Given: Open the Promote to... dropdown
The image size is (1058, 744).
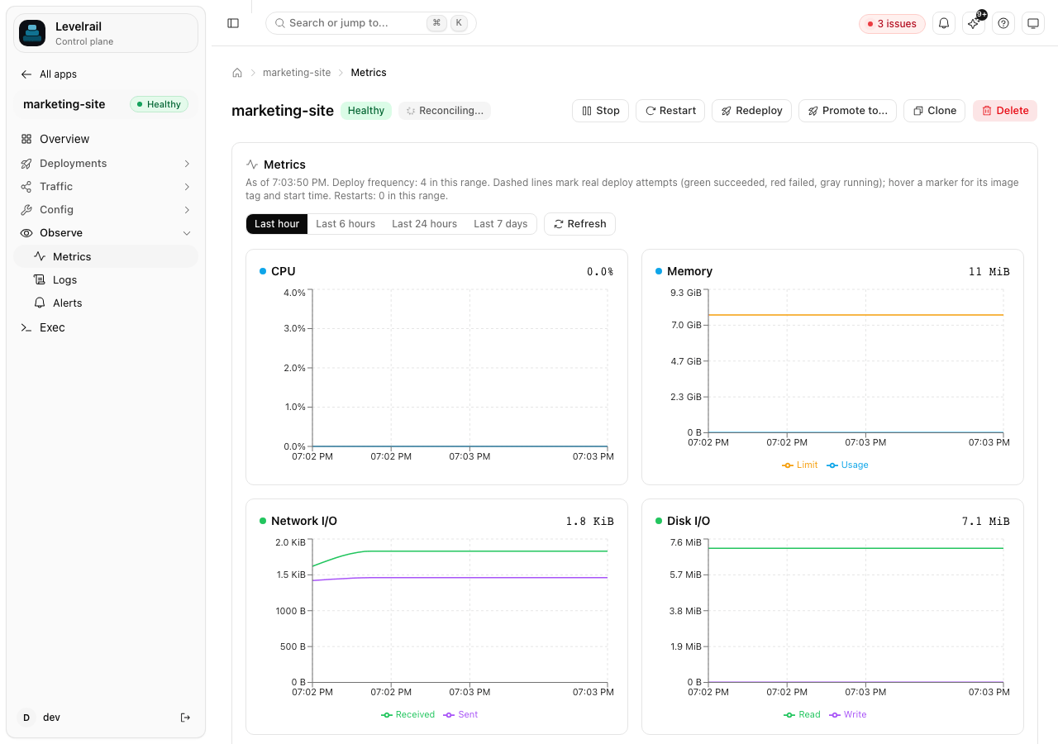Looking at the screenshot, I should tap(847, 111).
